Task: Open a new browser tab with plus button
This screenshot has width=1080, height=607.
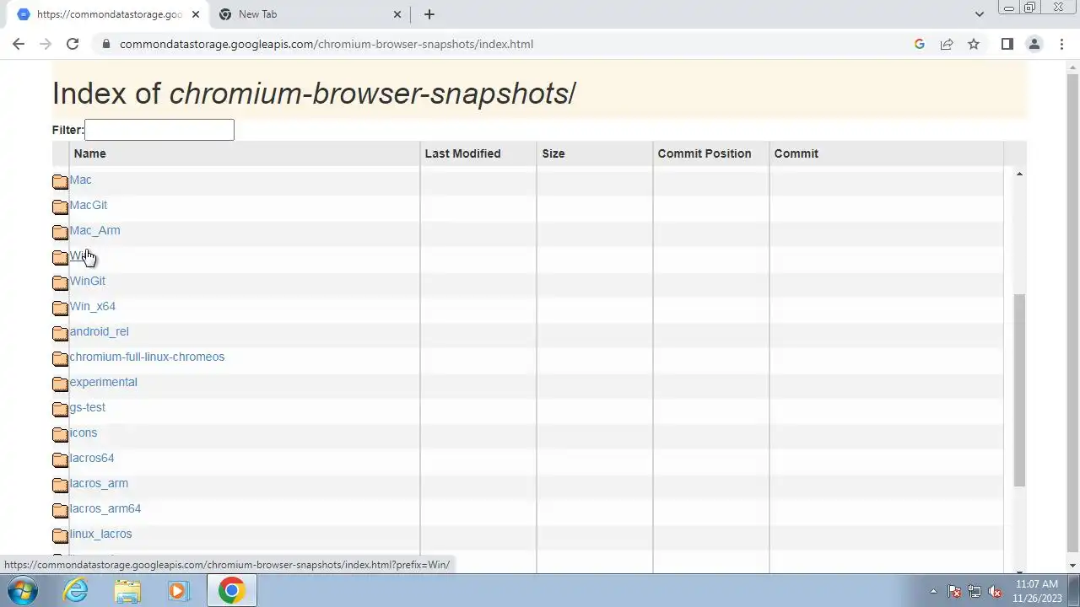Action: [x=429, y=14]
